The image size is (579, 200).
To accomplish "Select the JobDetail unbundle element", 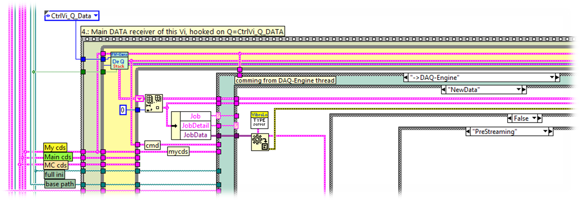I will (x=195, y=126).
